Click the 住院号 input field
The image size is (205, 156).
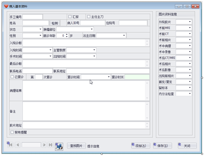coord(133,23)
